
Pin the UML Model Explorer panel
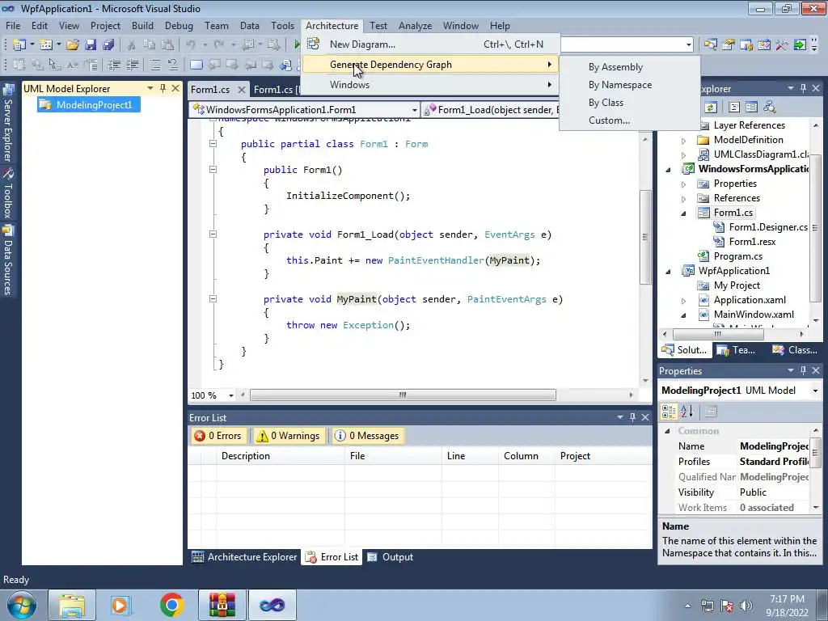click(163, 88)
